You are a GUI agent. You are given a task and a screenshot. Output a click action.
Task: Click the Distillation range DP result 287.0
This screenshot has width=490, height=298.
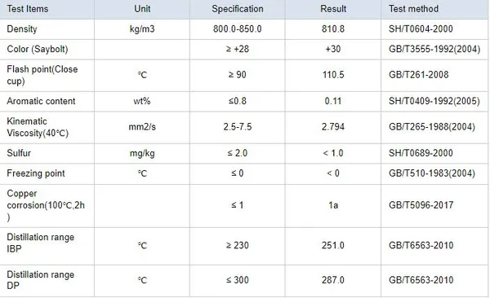pos(333,280)
